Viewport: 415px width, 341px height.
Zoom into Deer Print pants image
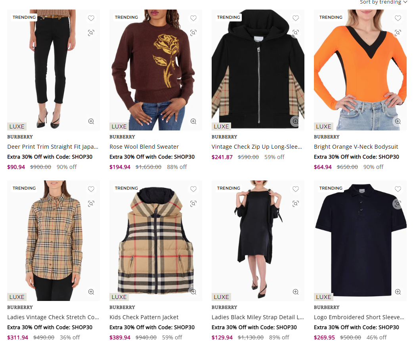click(91, 121)
